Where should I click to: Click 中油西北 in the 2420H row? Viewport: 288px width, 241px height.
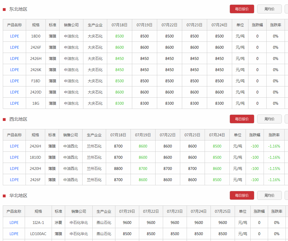point(70,169)
